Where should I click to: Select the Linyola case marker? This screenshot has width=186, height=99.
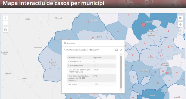168,47
